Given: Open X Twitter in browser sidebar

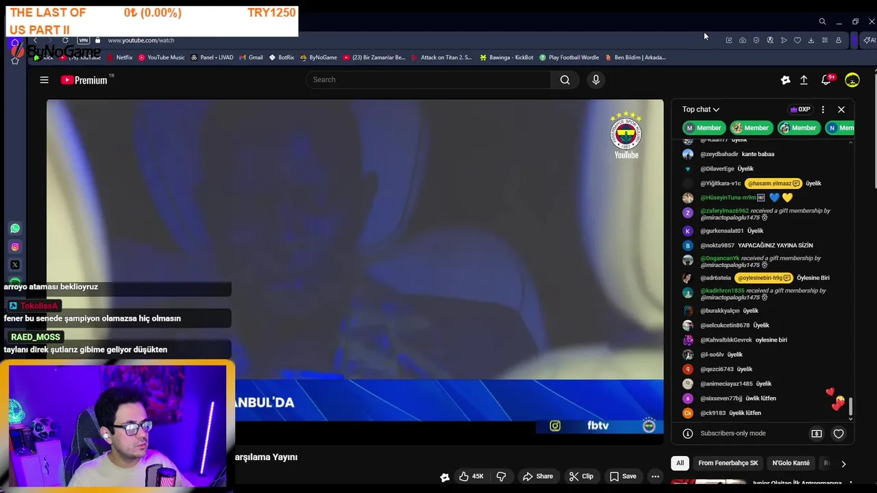Looking at the screenshot, I should [x=15, y=265].
